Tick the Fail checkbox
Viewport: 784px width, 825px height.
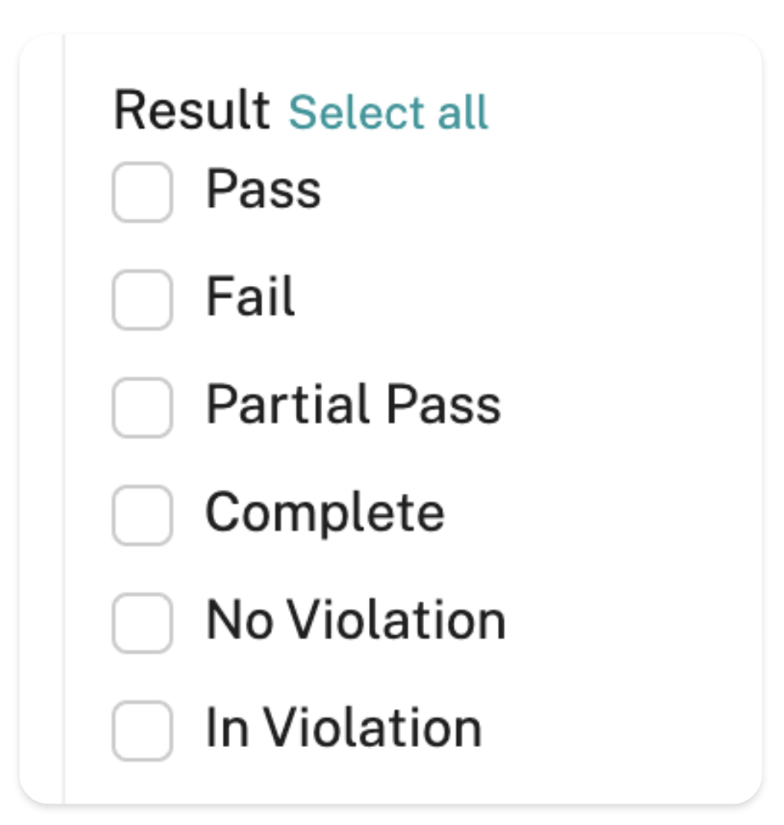pyautogui.click(x=142, y=300)
